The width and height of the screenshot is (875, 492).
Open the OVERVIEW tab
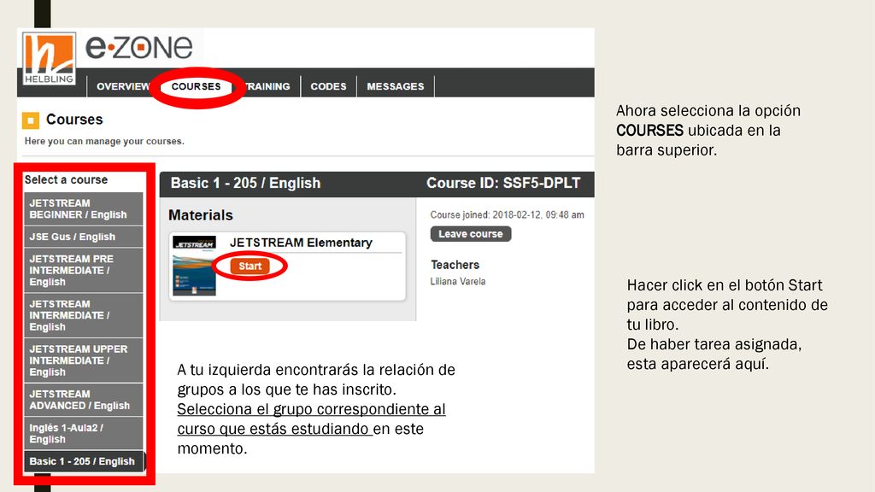[x=123, y=86]
